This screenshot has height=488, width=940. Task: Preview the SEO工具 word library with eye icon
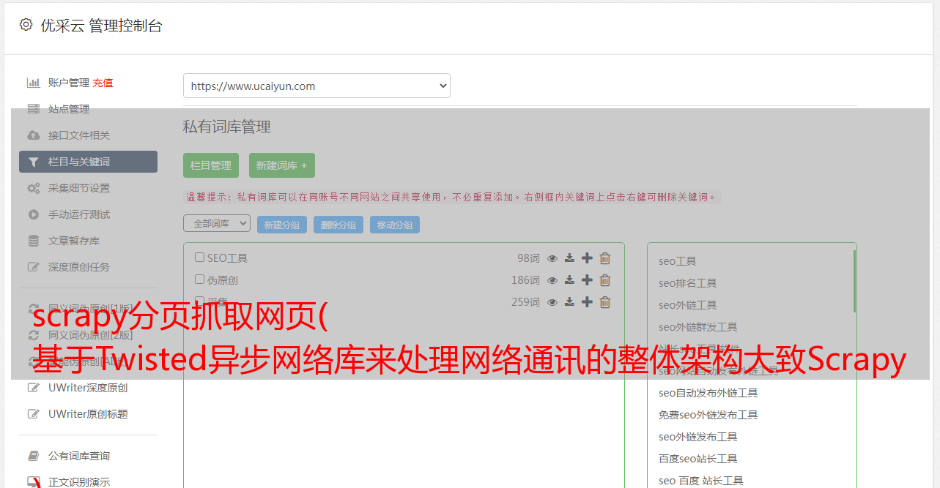click(552, 258)
